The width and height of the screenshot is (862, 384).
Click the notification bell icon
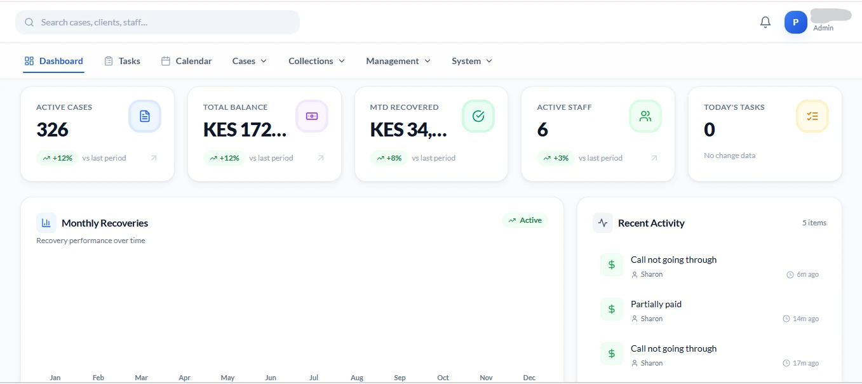coord(765,22)
